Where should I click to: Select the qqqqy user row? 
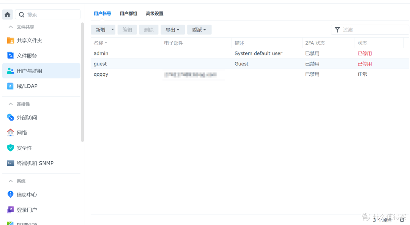[250, 74]
